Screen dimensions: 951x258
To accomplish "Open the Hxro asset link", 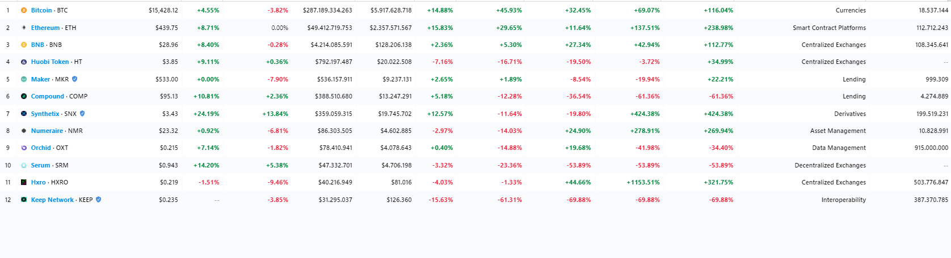I will pos(39,182).
